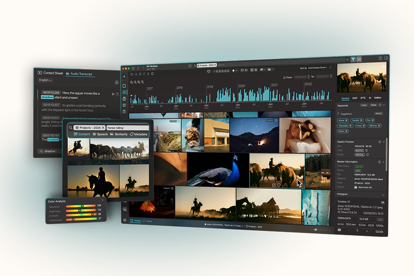Click the Add all suggestions button
414x276 pixels.
click(378, 113)
